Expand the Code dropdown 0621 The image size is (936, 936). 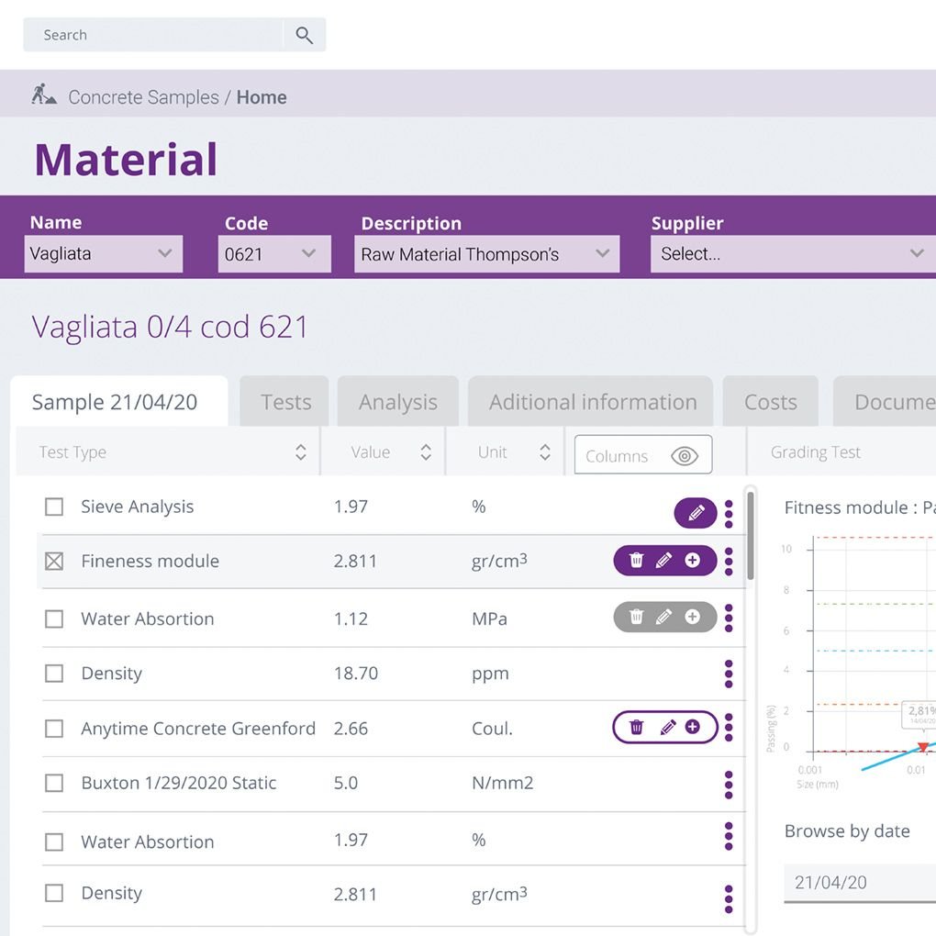click(273, 254)
